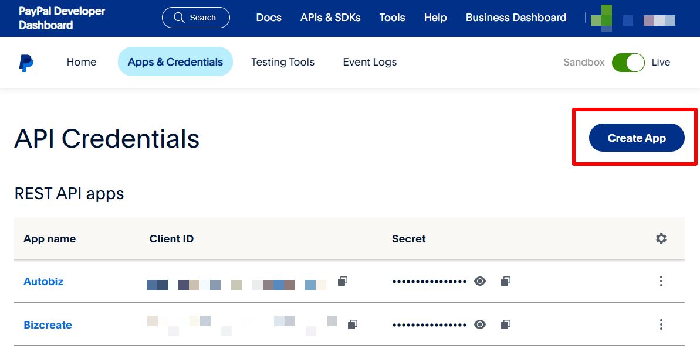The image size is (700, 349).
Task: Click the Secret column header
Action: tap(409, 239)
